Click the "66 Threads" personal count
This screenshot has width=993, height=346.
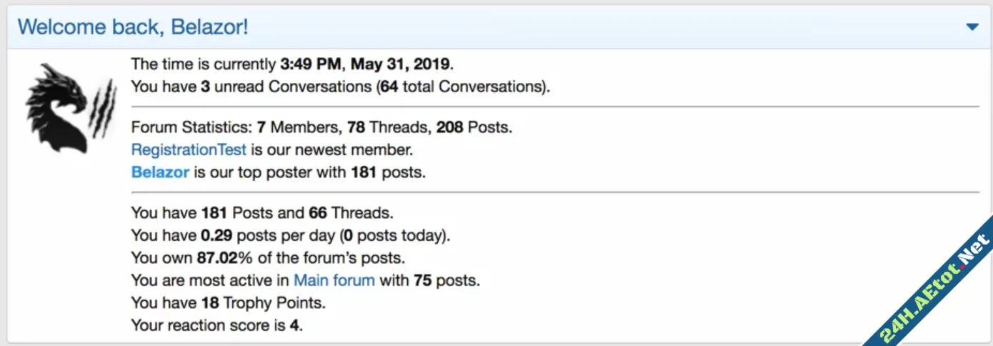point(350,213)
